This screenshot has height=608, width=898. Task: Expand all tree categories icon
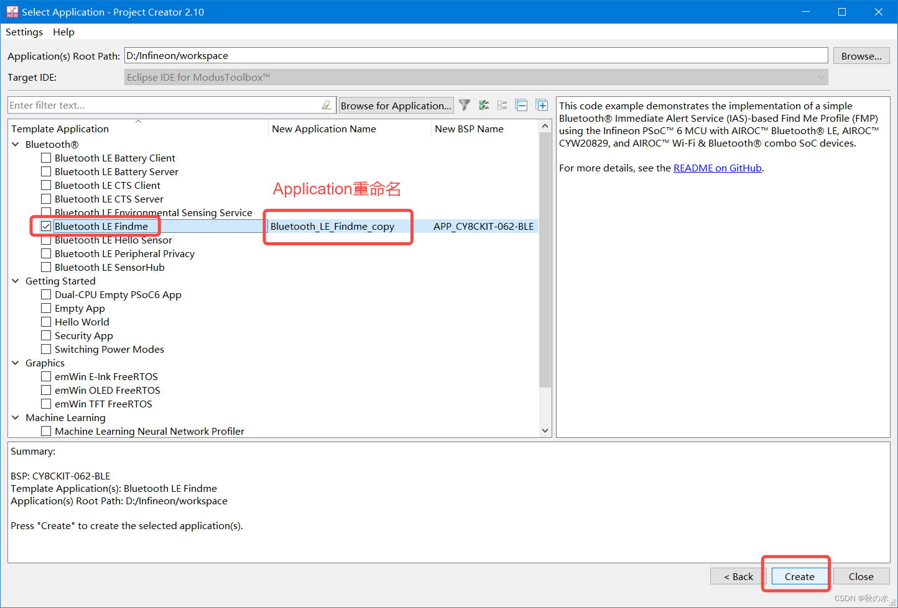pyautogui.click(x=542, y=106)
